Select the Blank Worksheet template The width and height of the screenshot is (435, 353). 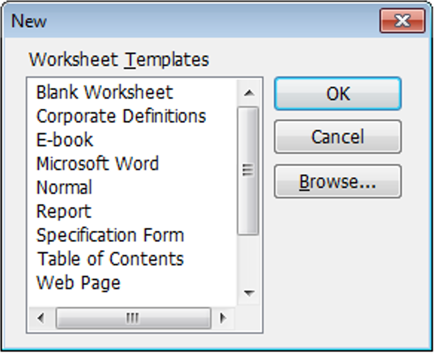(104, 92)
